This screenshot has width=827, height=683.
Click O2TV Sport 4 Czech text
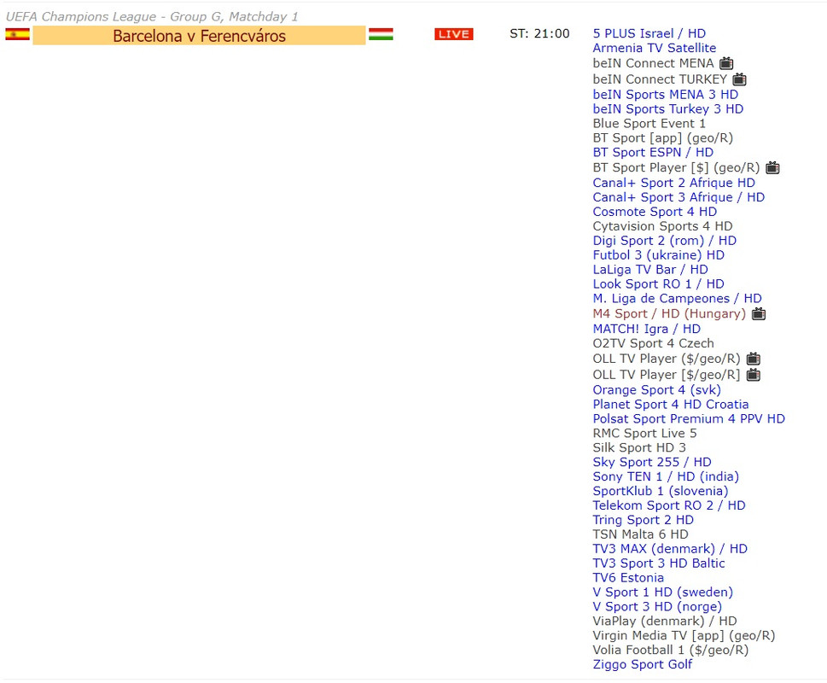(x=654, y=343)
